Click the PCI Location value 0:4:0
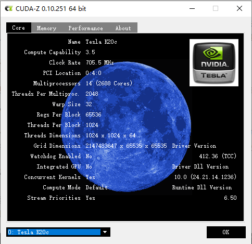Screen dimensions: 252x244 [x=93, y=73]
